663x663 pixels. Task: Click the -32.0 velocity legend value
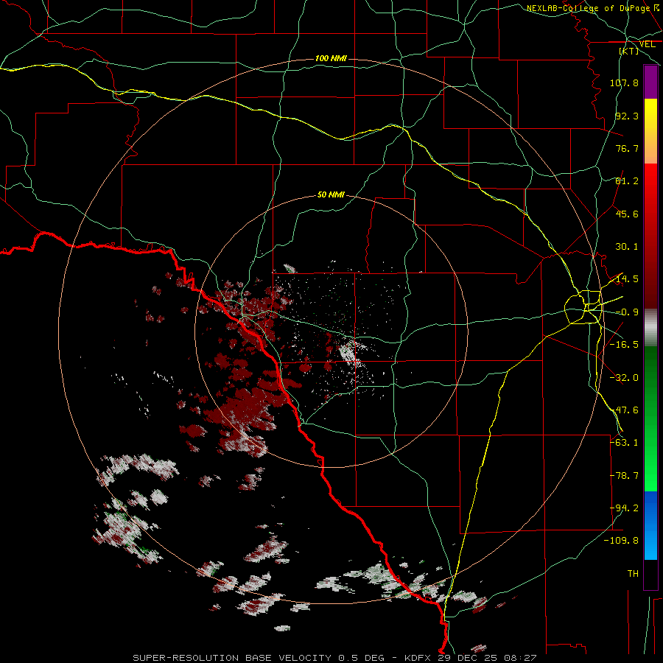(x=624, y=378)
